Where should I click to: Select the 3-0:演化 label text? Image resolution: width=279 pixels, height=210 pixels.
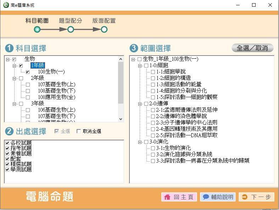point(159,142)
